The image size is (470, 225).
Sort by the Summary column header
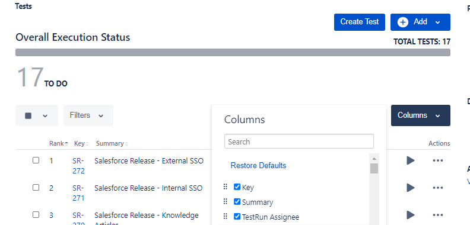(112, 144)
